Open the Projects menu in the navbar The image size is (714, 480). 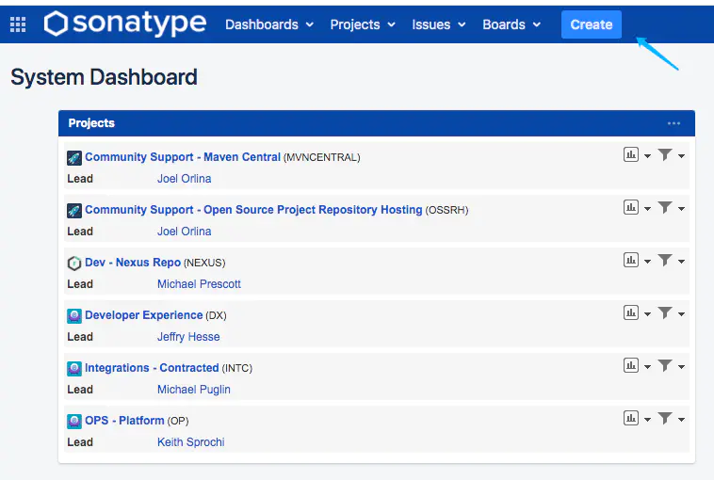pos(363,24)
